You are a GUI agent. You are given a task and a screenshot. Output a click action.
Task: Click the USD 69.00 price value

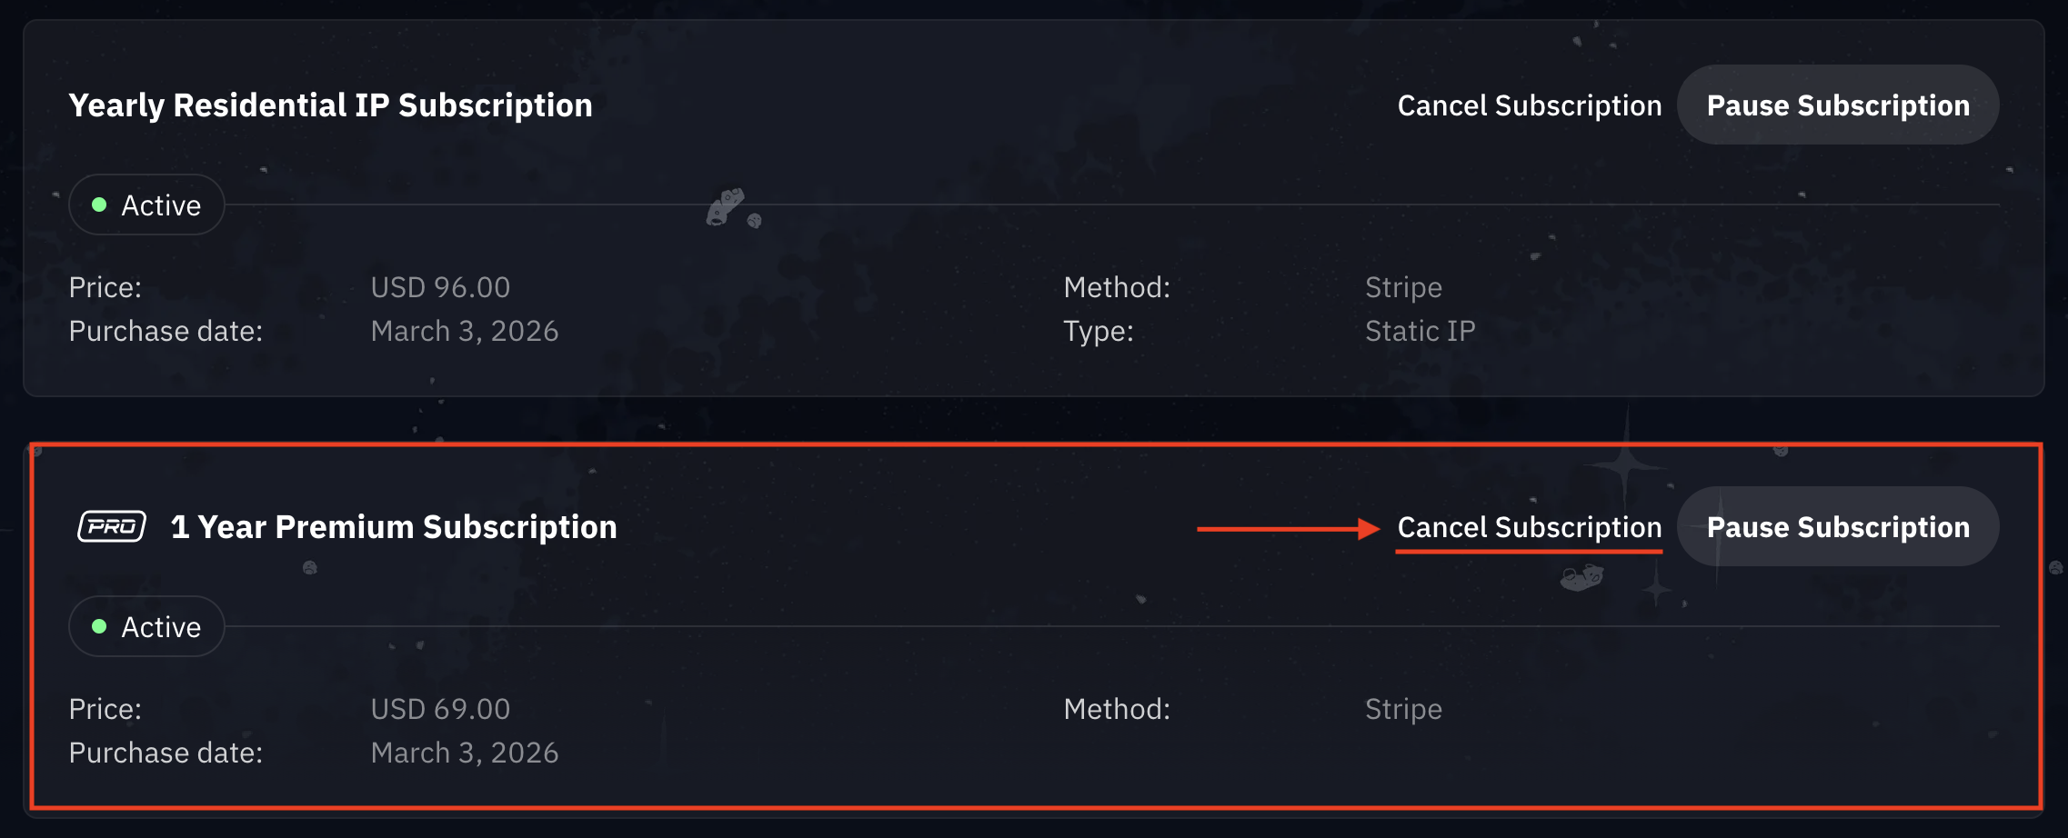pos(440,709)
